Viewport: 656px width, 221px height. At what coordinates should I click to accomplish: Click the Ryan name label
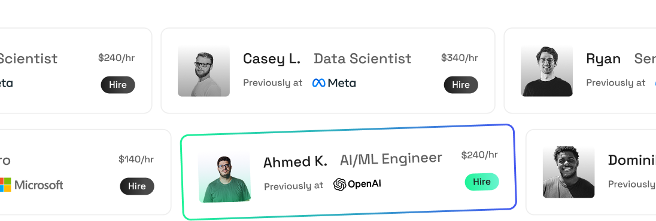coord(603,59)
